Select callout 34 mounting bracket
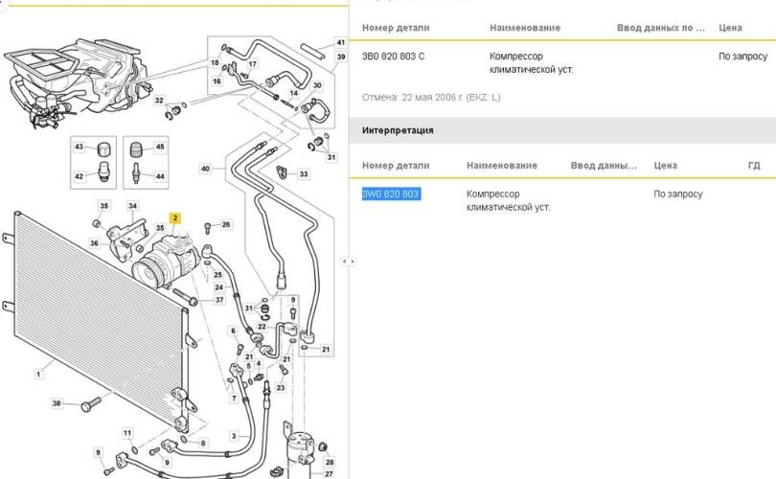 [x=133, y=207]
